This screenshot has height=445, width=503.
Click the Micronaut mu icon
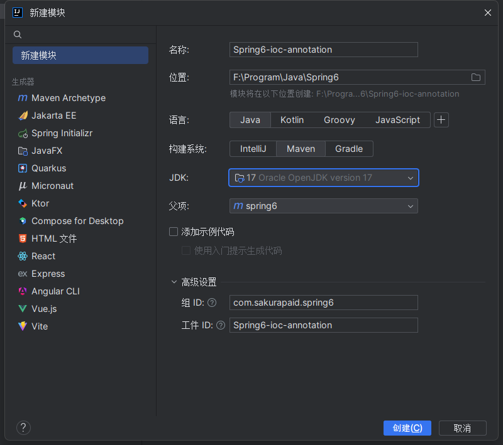coord(23,186)
